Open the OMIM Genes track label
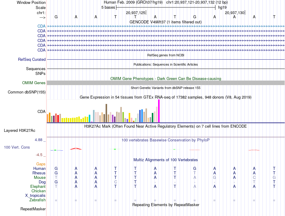The image size is (285, 216). (34, 83)
